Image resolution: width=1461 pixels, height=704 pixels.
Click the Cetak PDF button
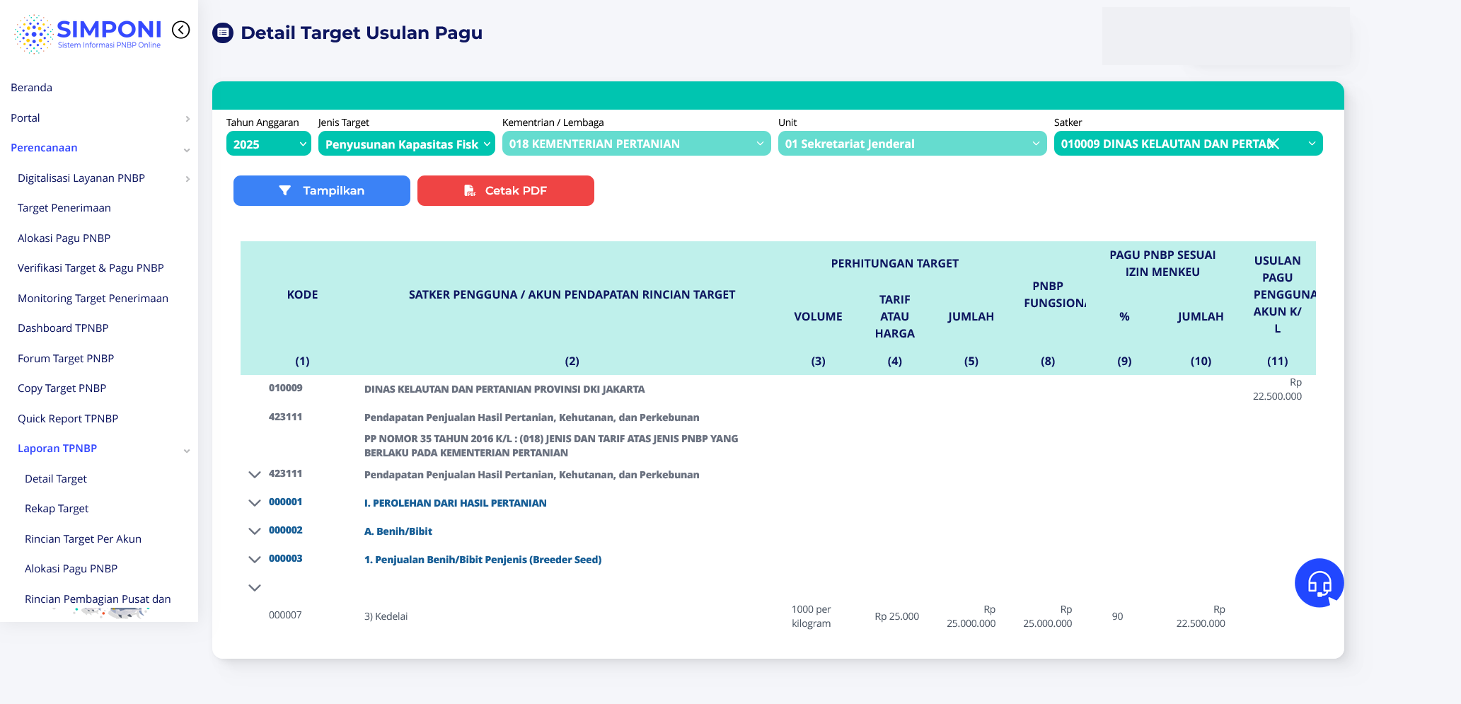click(x=505, y=191)
